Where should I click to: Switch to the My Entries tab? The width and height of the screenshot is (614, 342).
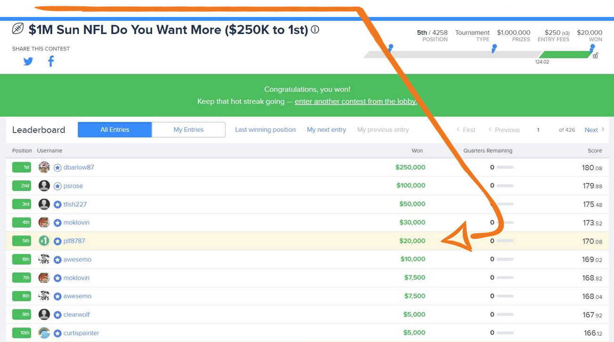pos(188,130)
